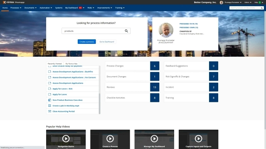
Task: Open the Promapp Promaster user dropdown
Action: pyautogui.click(x=233, y=2)
